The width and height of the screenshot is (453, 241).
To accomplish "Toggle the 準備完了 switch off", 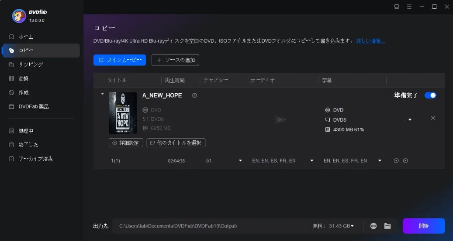I will pyautogui.click(x=430, y=95).
